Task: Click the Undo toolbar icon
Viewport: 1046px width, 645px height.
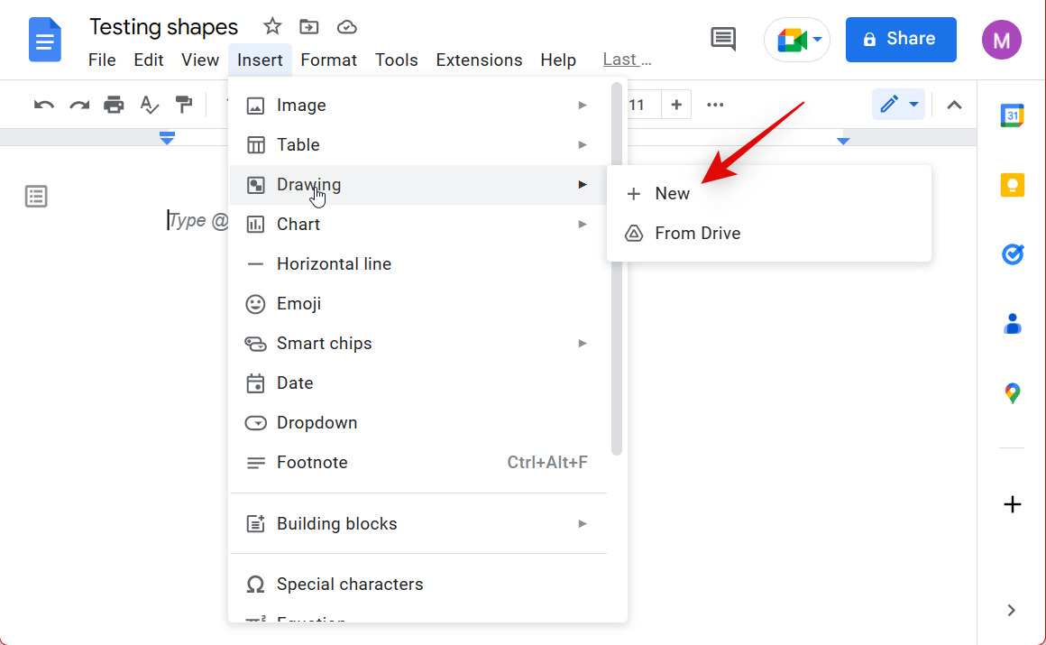Action: (44, 105)
